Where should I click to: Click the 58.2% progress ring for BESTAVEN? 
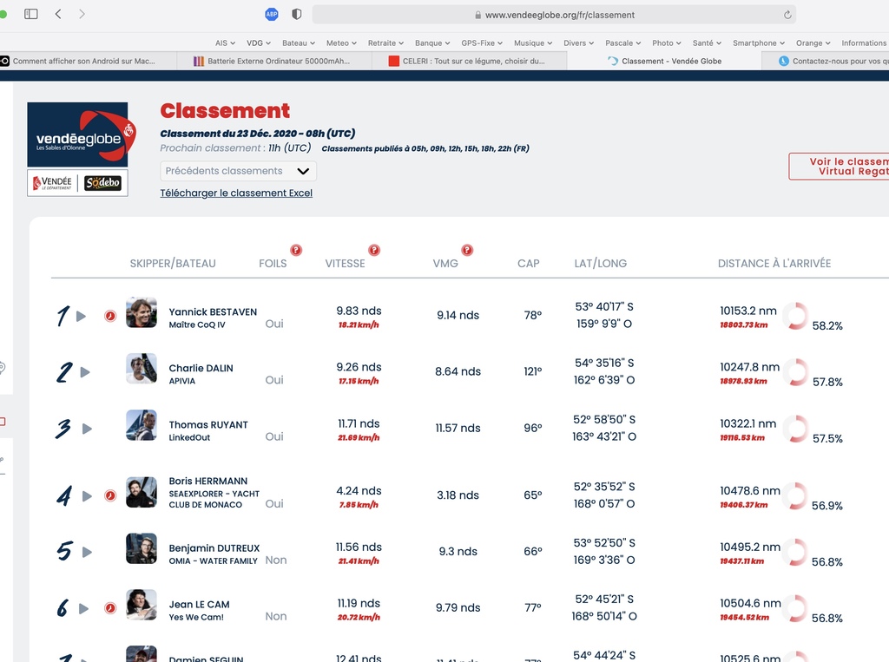pyautogui.click(x=795, y=316)
